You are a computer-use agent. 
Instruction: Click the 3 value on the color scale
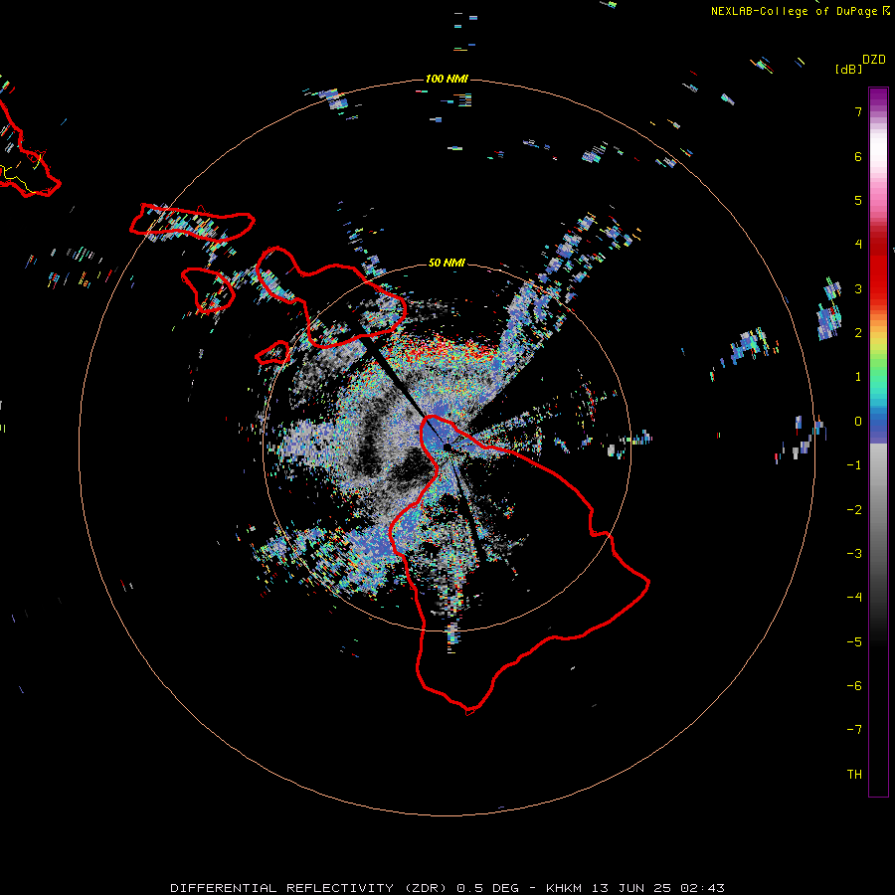pos(858,288)
